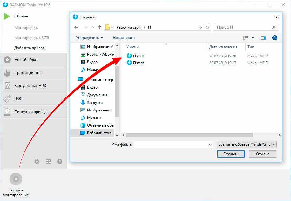The height and width of the screenshot is (201, 291).
Task: Expand the view options dropdown arrow
Action: tap(253, 38)
